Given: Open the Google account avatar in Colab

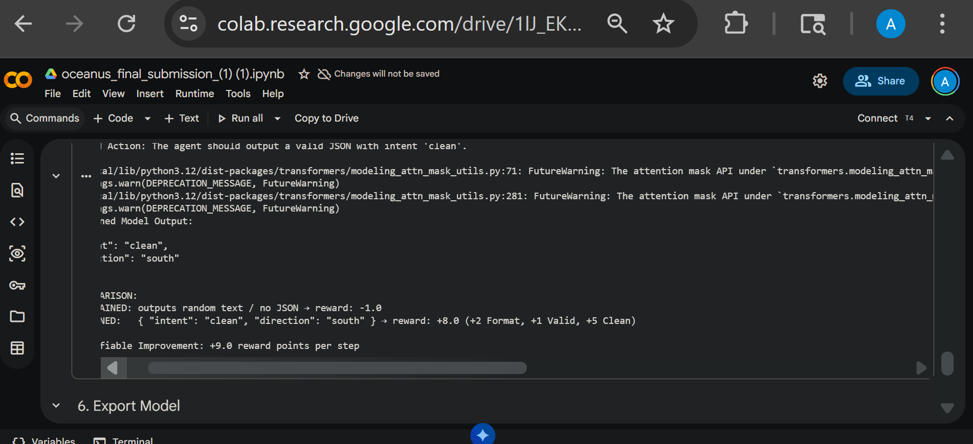Looking at the screenshot, I should pos(945,81).
